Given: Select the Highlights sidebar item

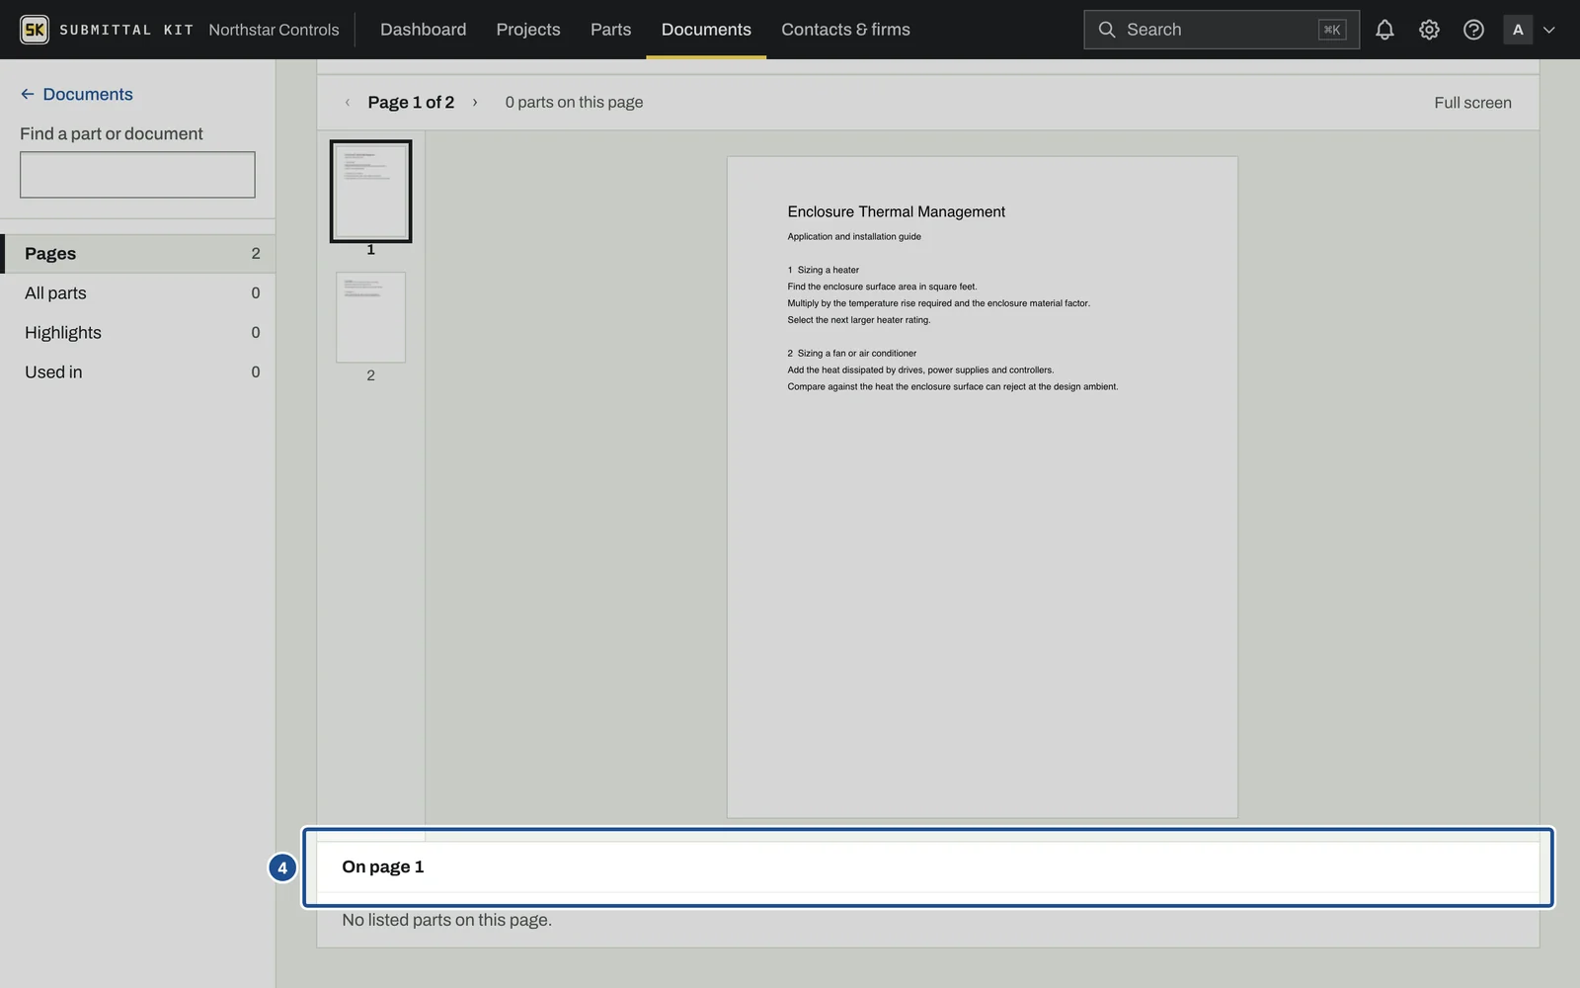Looking at the screenshot, I should 137,332.
